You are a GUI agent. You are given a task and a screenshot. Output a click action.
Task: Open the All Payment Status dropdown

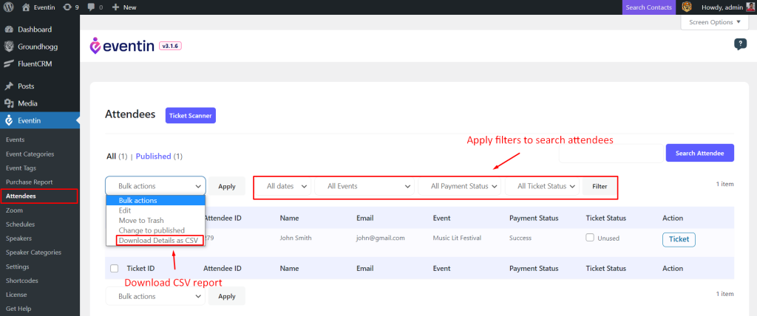click(x=460, y=186)
